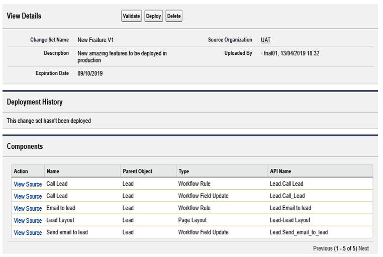Click the Deploy button
The height and width of the screenshot is (257, 383).
[x=153, y=16]
